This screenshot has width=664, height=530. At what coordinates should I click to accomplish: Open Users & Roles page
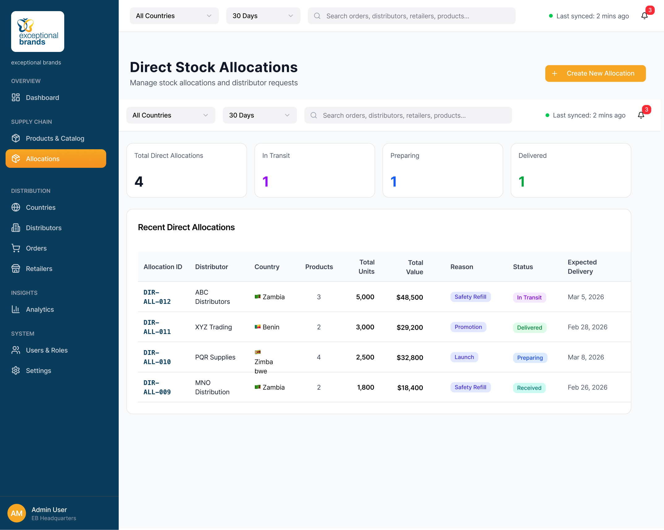click(56, 350)
